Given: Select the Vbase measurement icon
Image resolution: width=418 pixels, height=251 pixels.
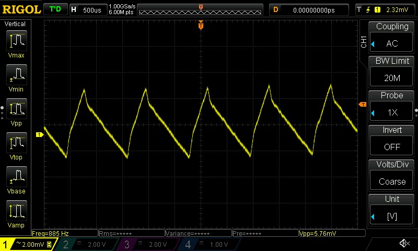Looking at the screenshot, I should pos(17,177).
